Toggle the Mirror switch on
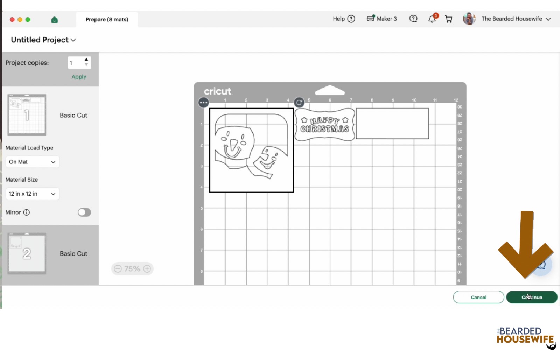This screenshot has height=356, width=560. tap(84, 212)
